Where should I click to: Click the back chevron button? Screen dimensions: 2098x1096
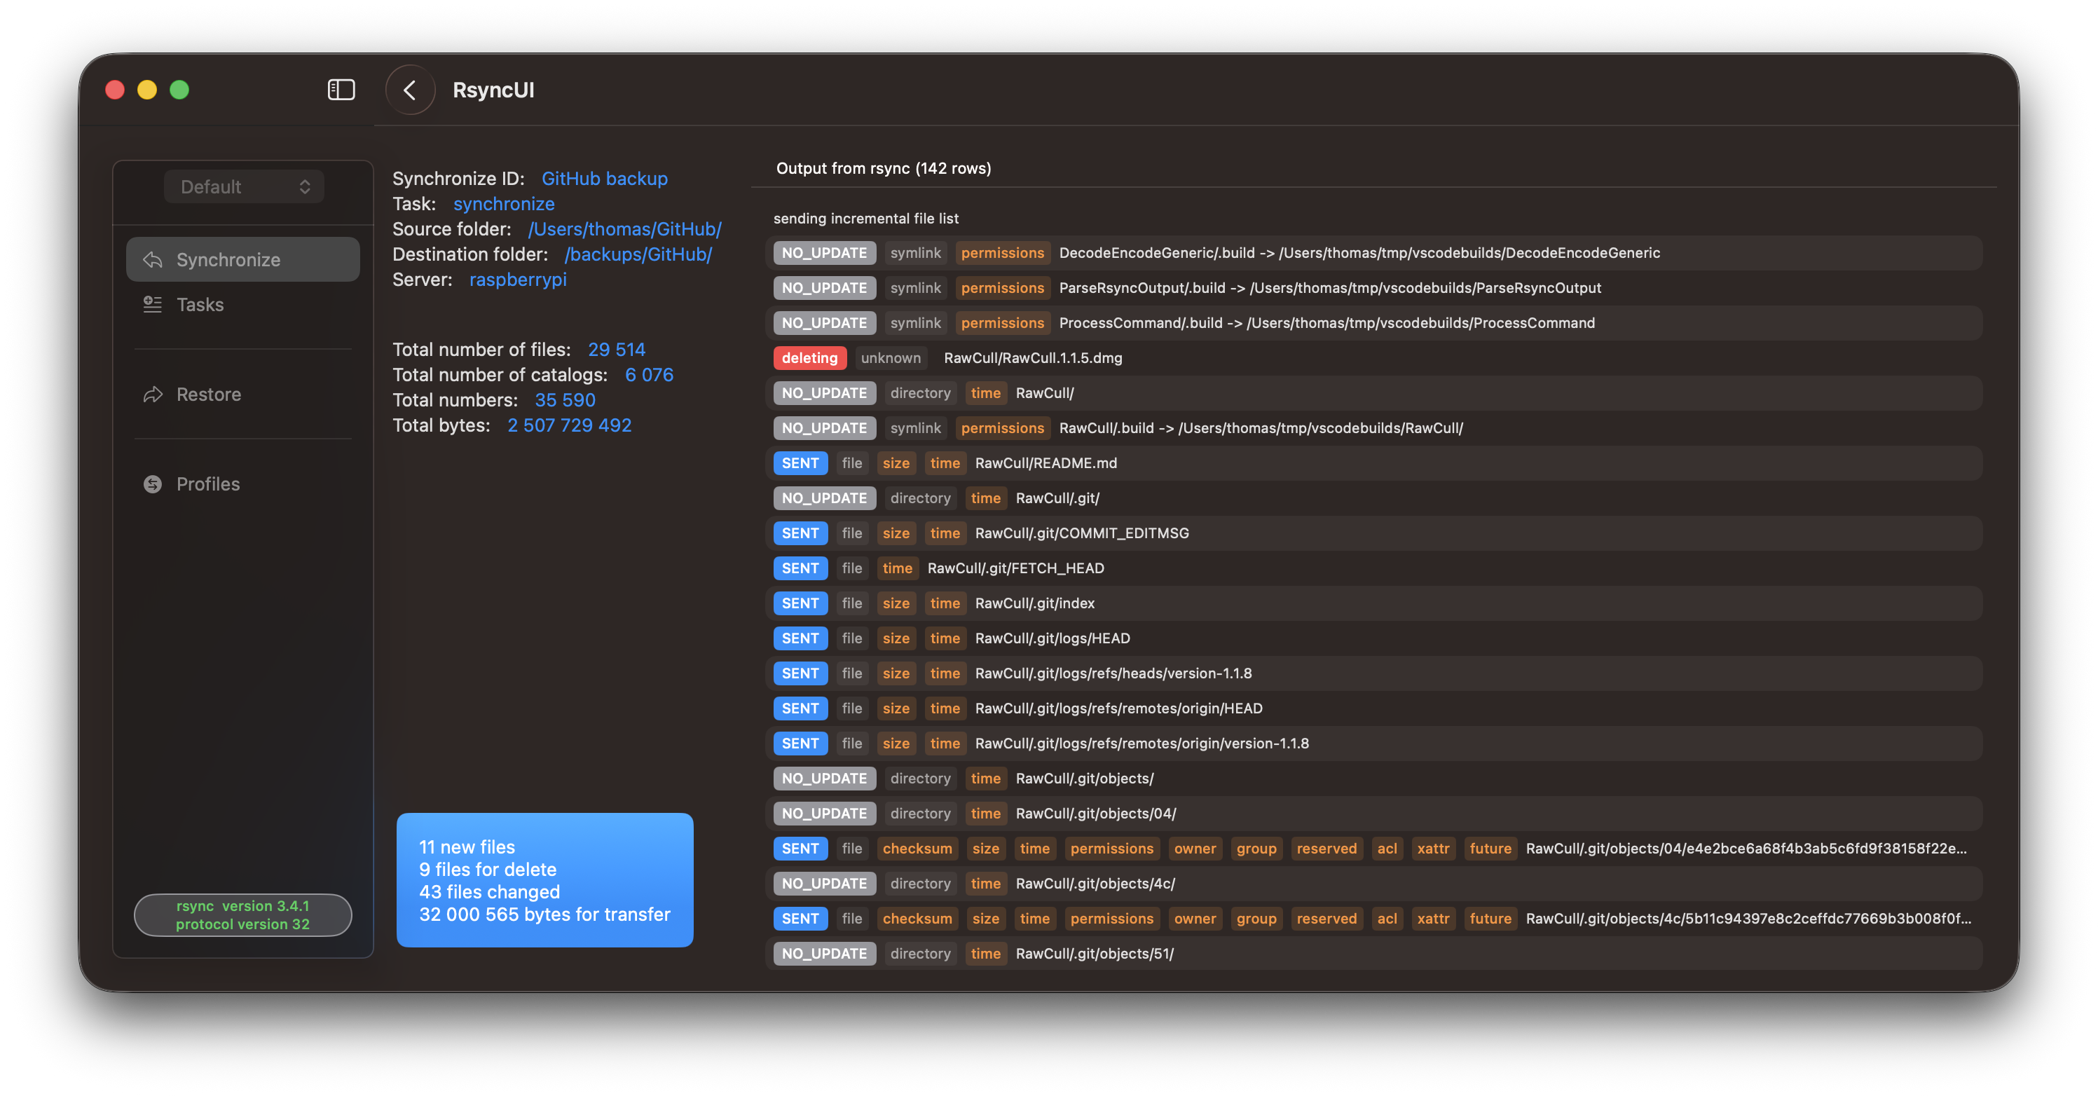[410, 90]
